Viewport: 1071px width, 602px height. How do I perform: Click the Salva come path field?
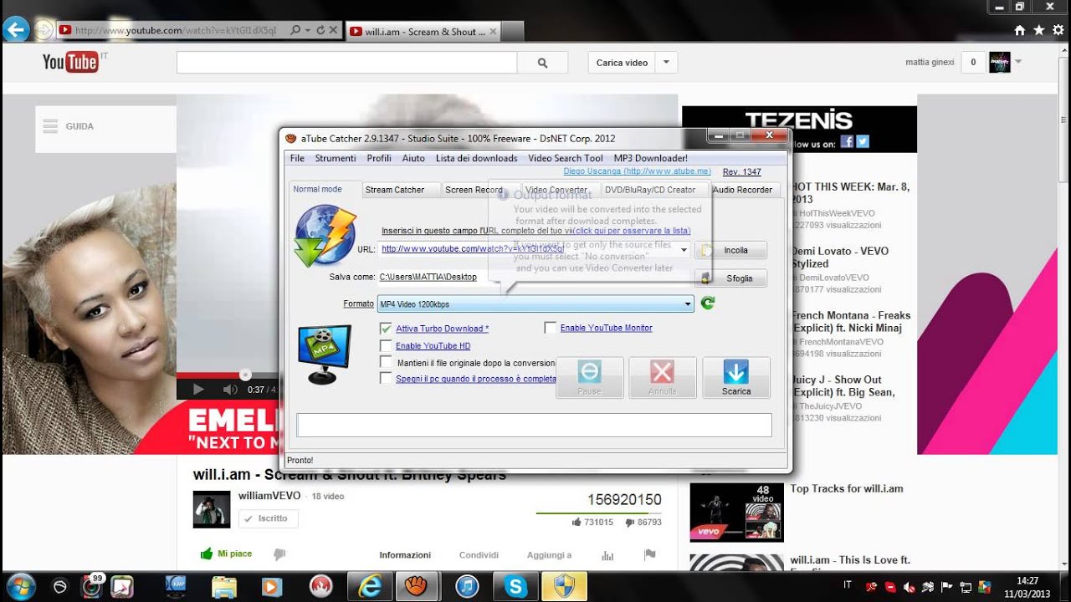click(535, 277)
